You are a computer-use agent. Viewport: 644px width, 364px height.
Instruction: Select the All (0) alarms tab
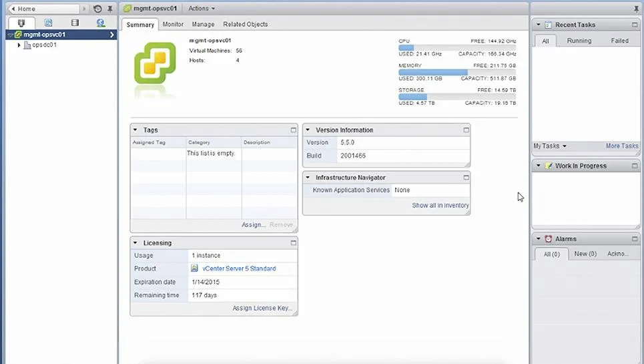552,254
